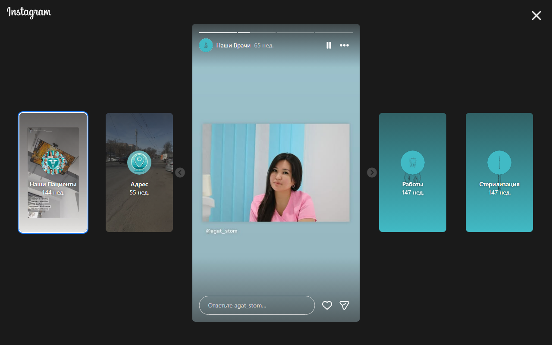Advance to next story with right arrow

click(x=372, y=172)
